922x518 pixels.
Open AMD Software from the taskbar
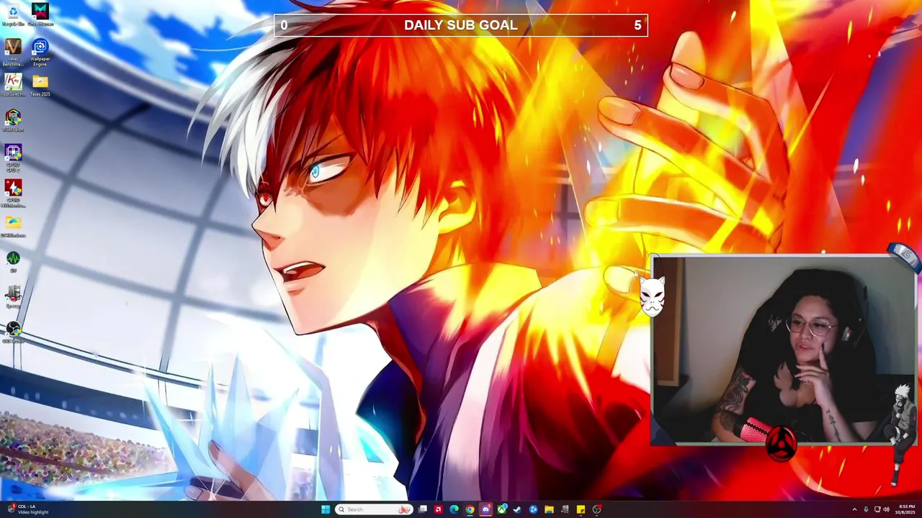coord(438,509)
